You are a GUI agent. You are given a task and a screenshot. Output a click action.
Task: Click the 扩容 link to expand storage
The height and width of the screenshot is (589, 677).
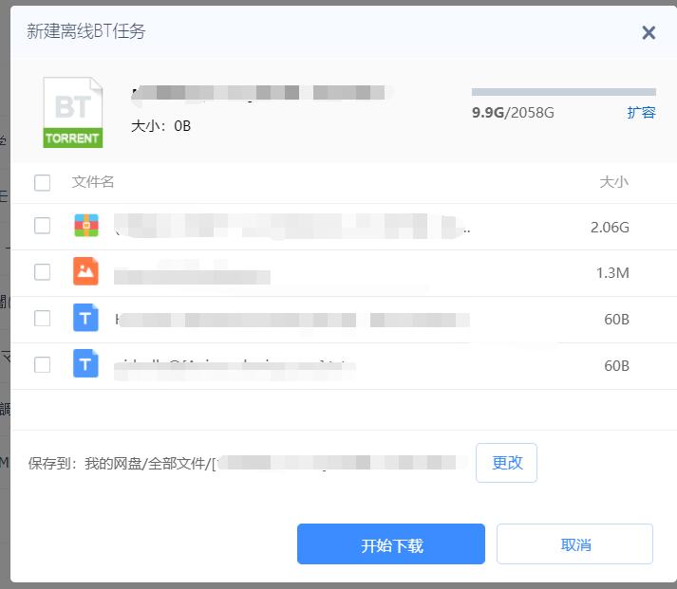pyautogui.click(x=641, y=113)
